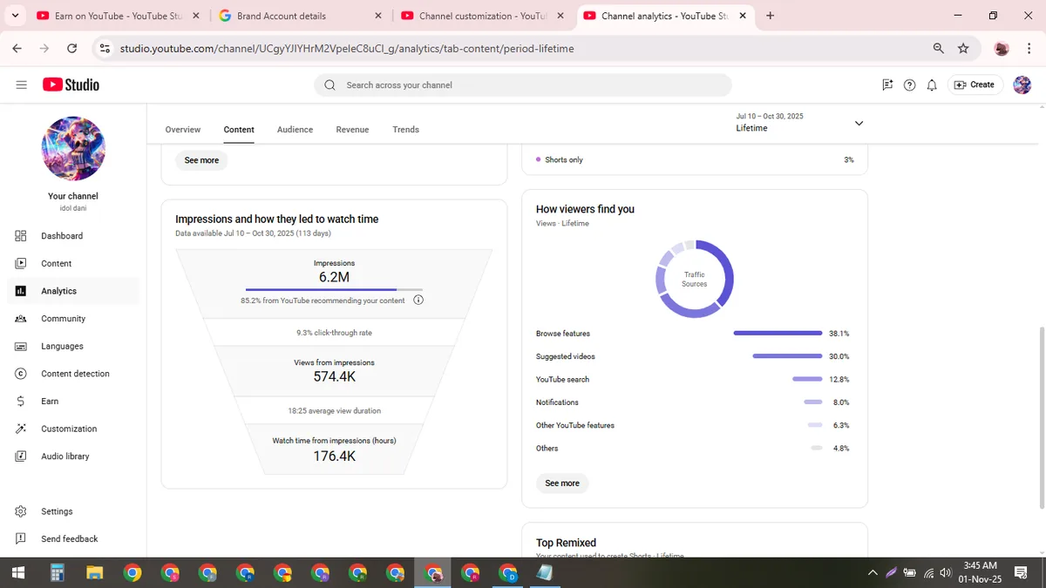Viewport: 1046px width, 588px height.
Task: Click the info icon beside recommendation percentage
Action: [418, 301]
